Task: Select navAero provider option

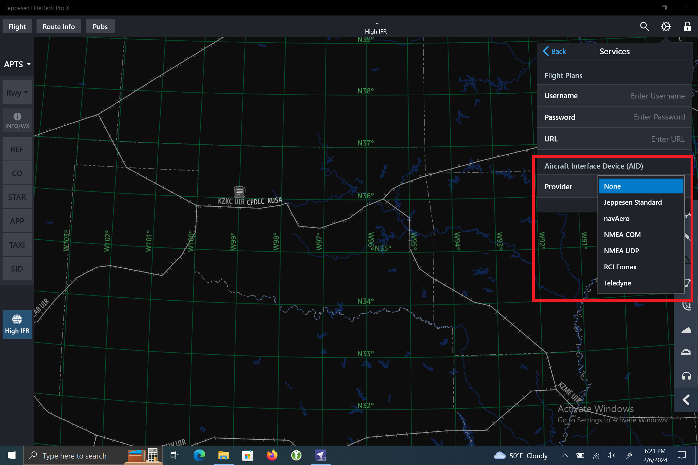Action: point(641,219)
